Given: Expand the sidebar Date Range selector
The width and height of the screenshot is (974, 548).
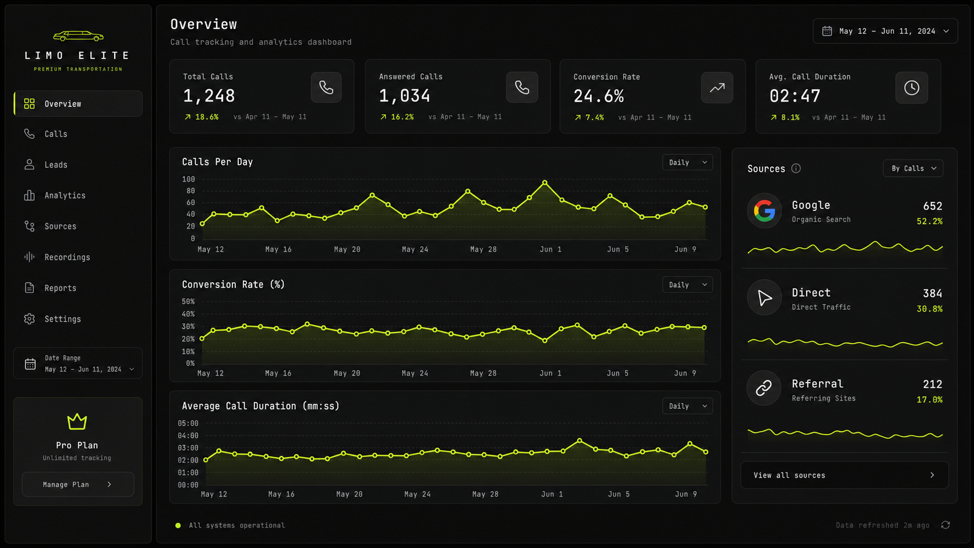Looking at the screenshot, I should tap(78, 363).
